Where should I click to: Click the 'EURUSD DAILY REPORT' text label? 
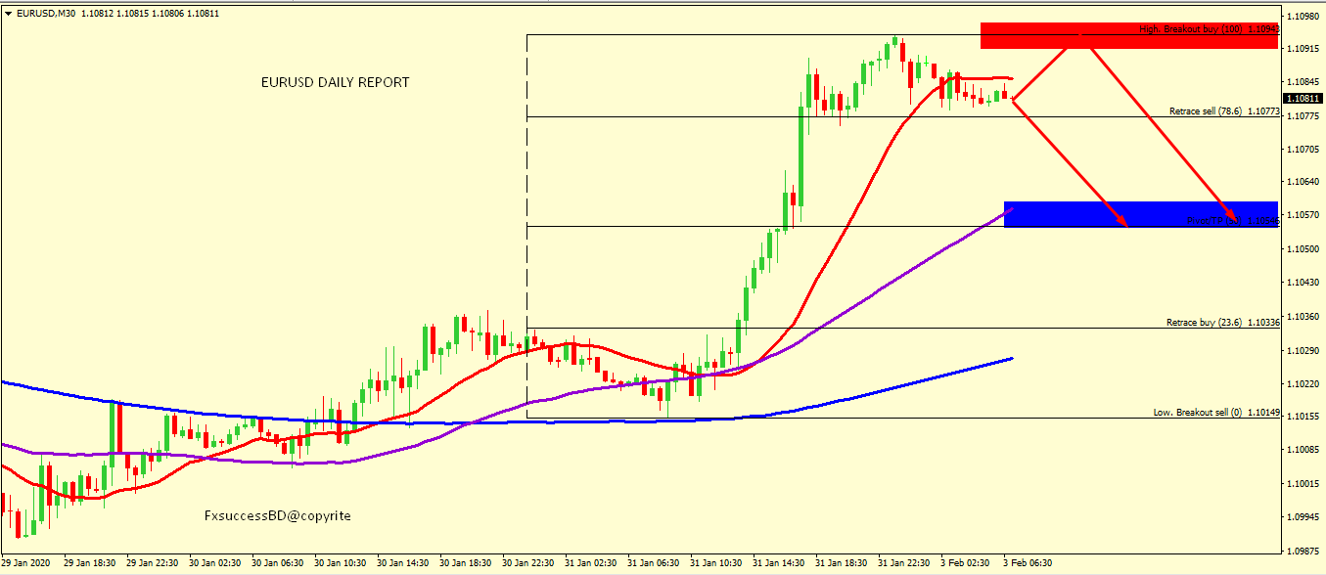(x=335, y=82)
